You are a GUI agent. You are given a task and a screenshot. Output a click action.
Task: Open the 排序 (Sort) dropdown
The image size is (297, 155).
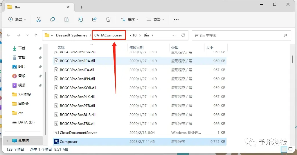(130, 19)
